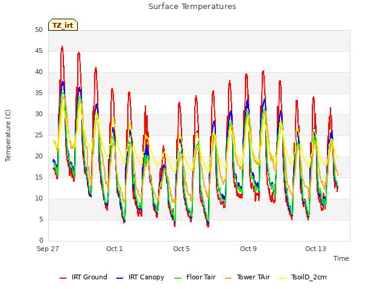Click the blue IRT Canopy legend swatch
Image resolution: width=386 pixels, height=289 pixels.
pos(119,278)
